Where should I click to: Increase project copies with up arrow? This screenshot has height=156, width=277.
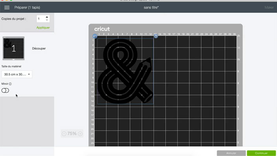pos(47,17)
